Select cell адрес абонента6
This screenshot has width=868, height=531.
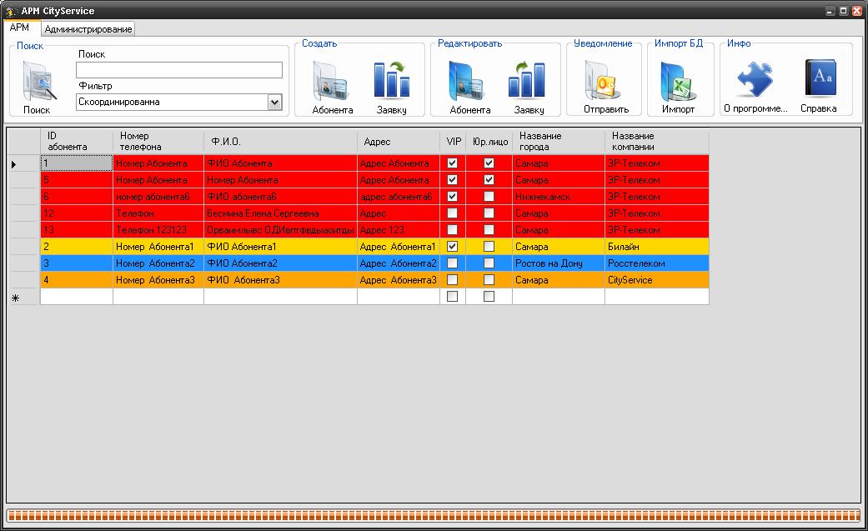coord(399,197)
